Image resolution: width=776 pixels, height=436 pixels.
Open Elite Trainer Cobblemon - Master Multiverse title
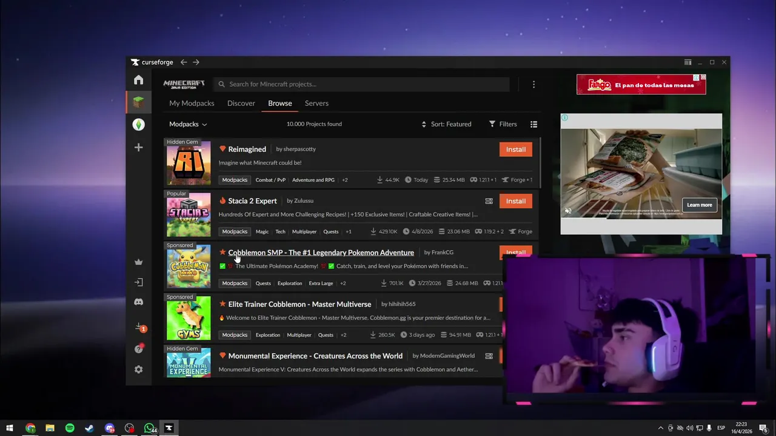tap(299, 304)
